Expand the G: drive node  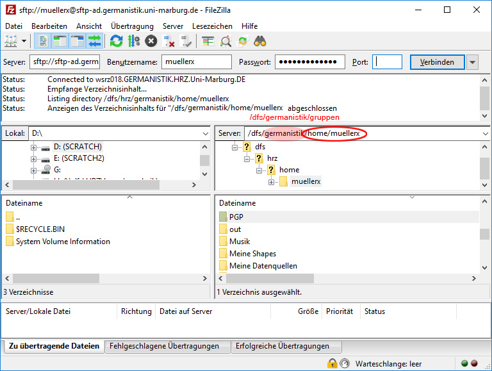pos(33,170)
